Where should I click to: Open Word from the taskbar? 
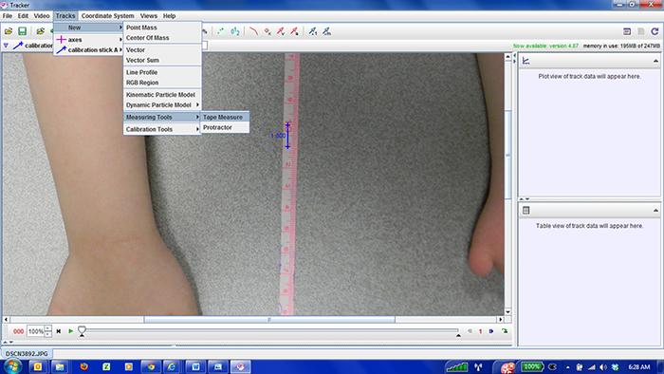pos(195,366)
